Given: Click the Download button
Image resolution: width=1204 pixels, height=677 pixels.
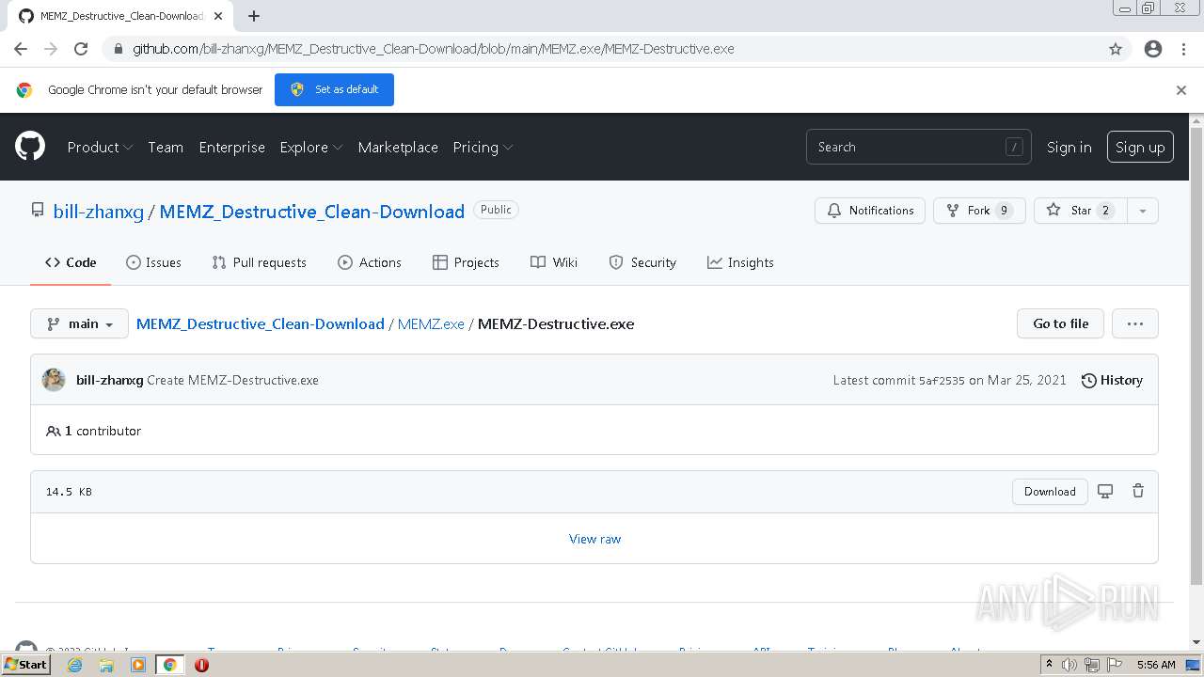Looking at the screenshot, I should point(1050,491).
